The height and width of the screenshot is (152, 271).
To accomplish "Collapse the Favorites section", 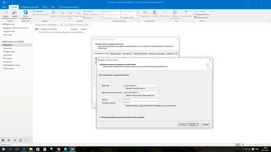I will click(x=2, y=24).
